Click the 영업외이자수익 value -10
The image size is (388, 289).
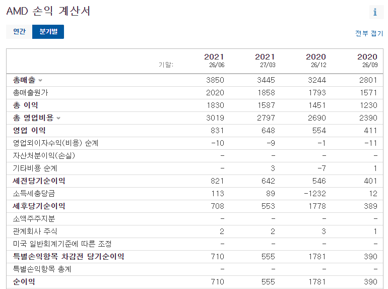tap(218, 143)
